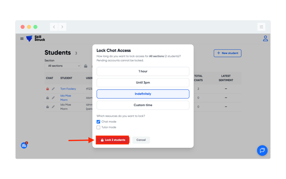Click the lock icon beside the Section dropdown
The height and width of the screenshot is (179, 286).
[86, 66]
